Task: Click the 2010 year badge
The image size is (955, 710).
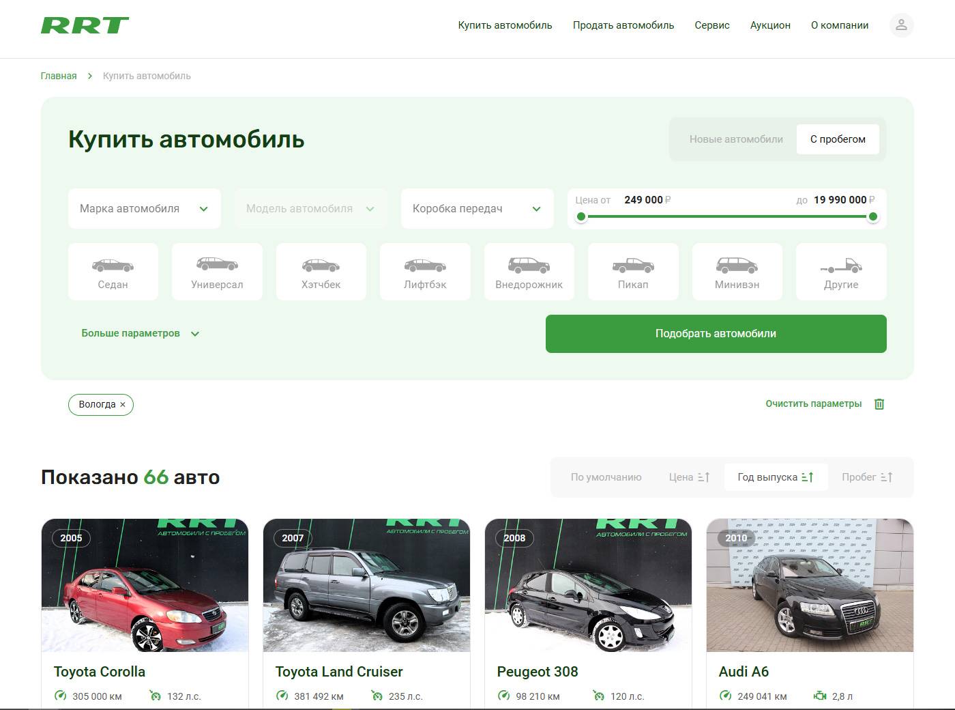Action: (x=736, y=538)
